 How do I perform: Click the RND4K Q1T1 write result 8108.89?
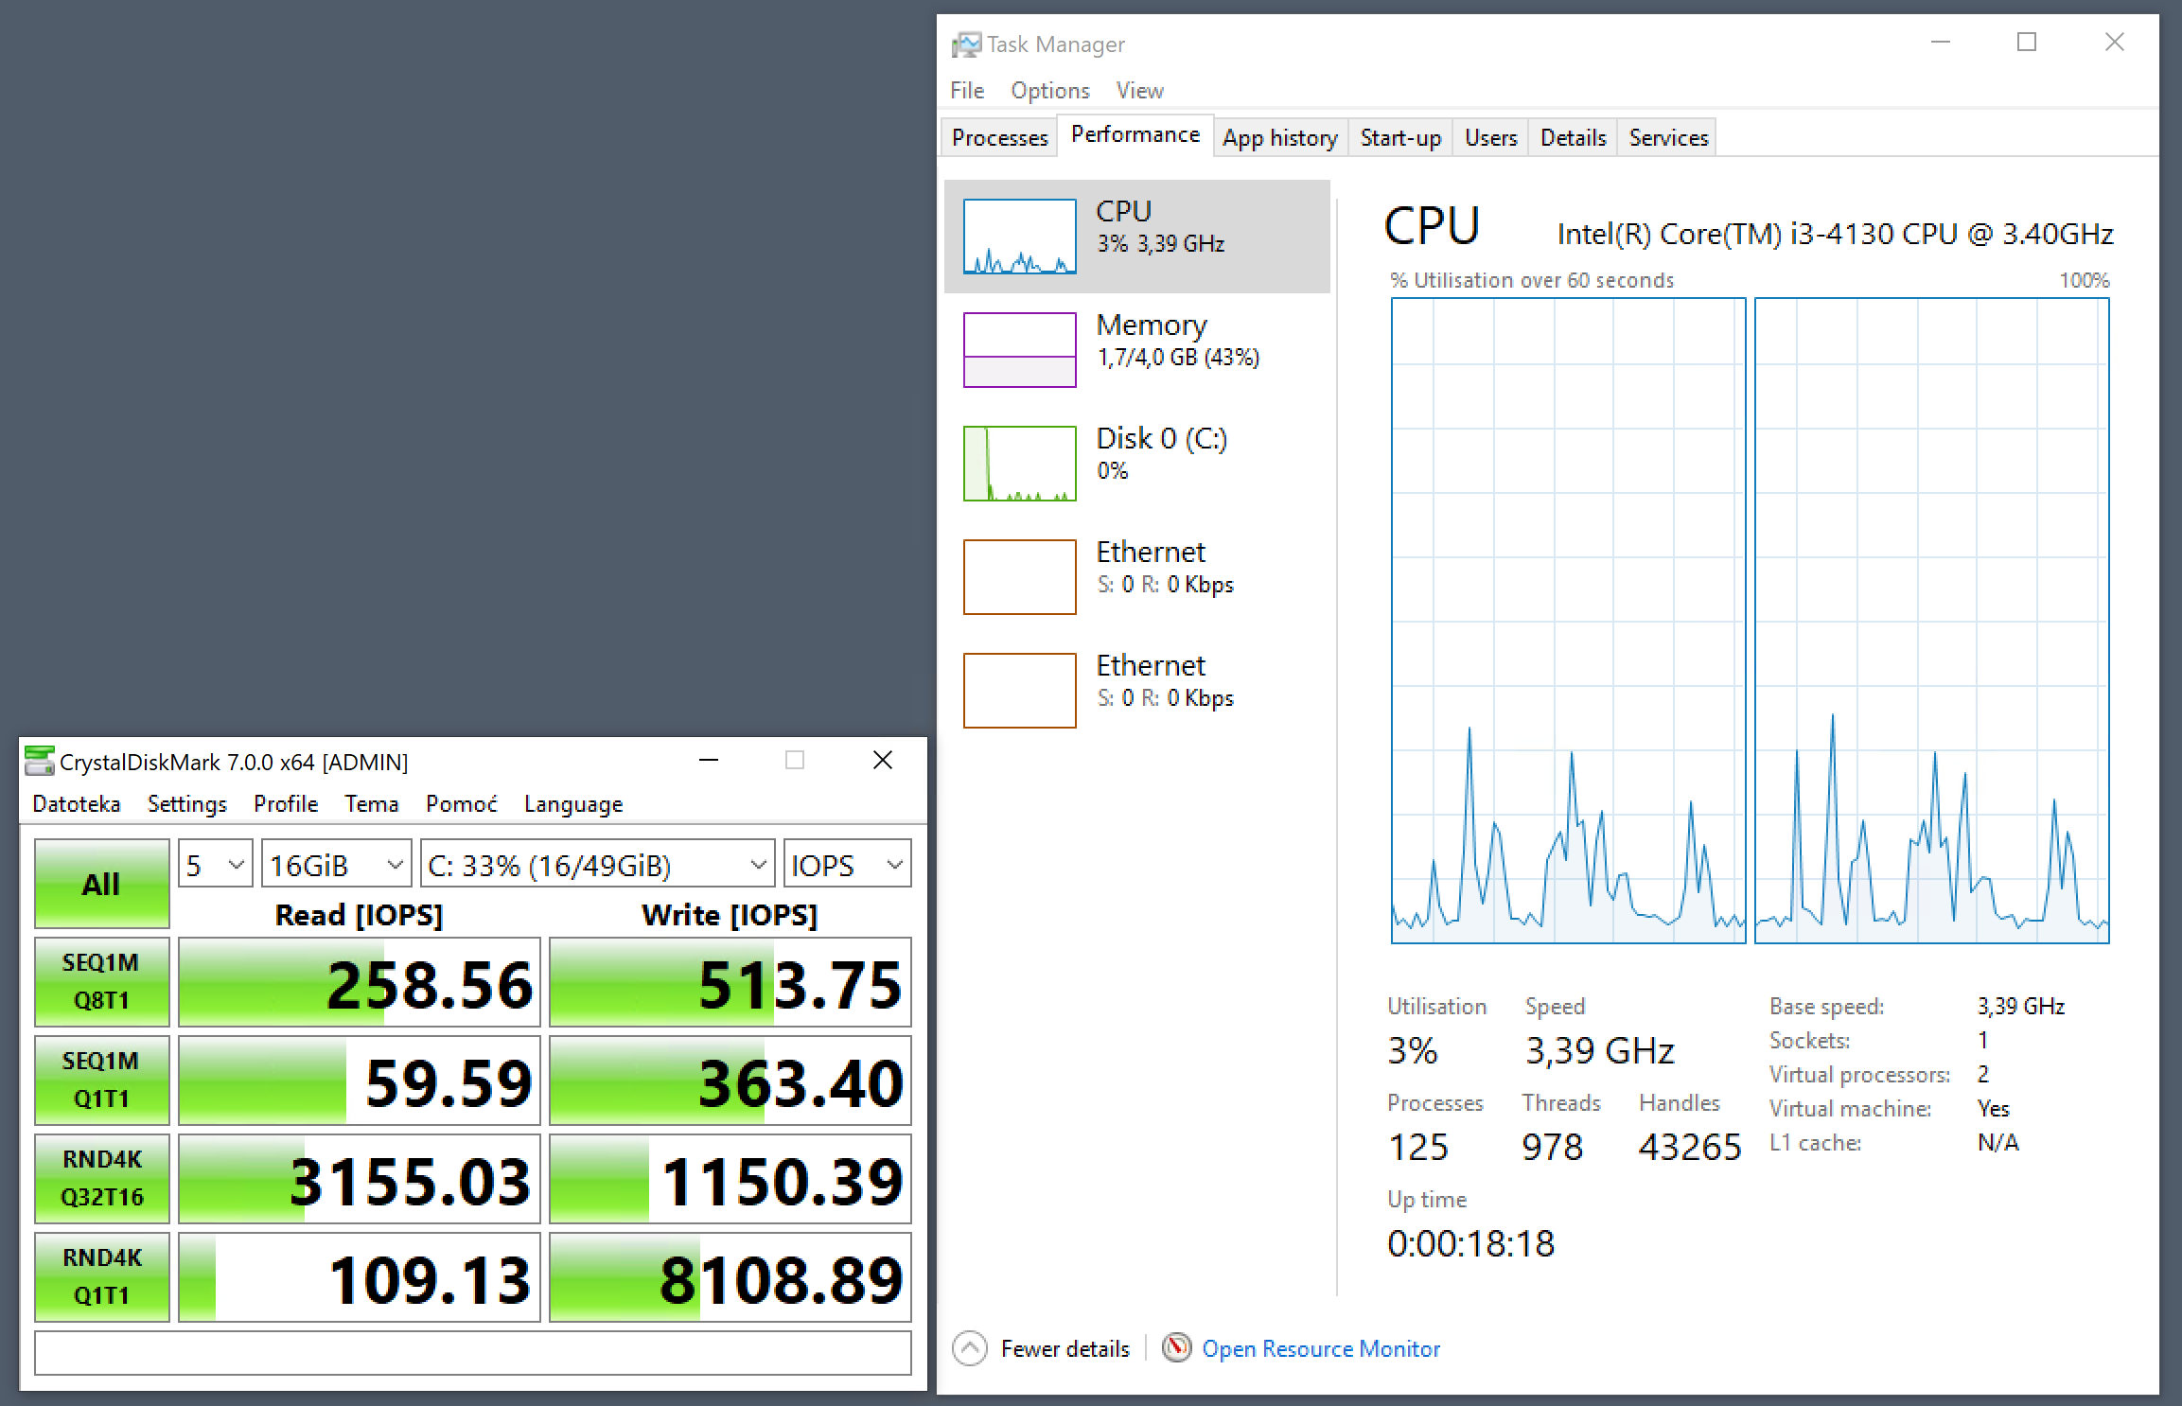coord(730,1277)
